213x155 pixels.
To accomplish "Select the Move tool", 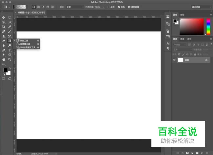I will click(x=4, y=17).
